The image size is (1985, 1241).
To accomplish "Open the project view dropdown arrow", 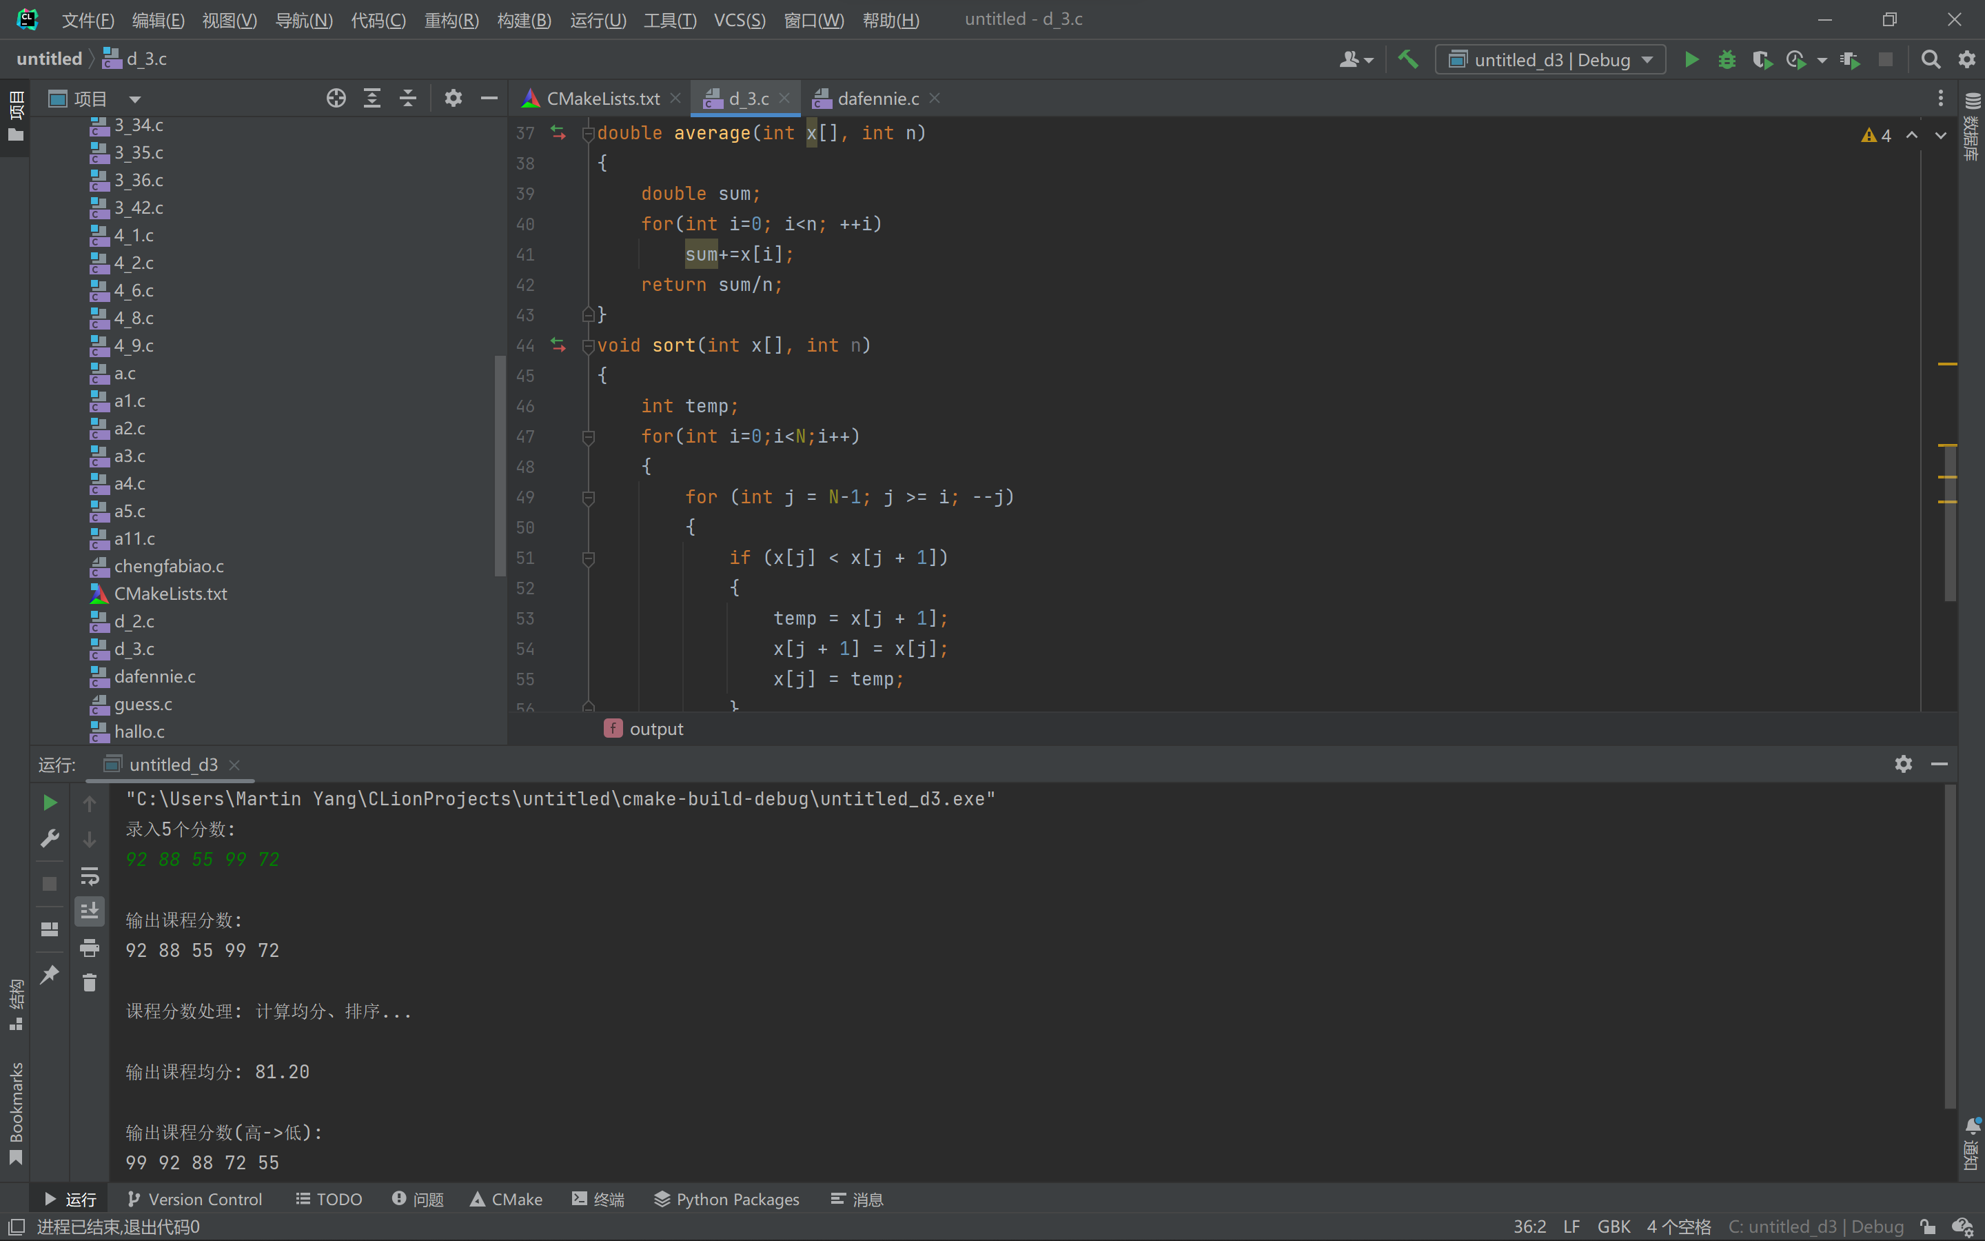I will 134,99.
